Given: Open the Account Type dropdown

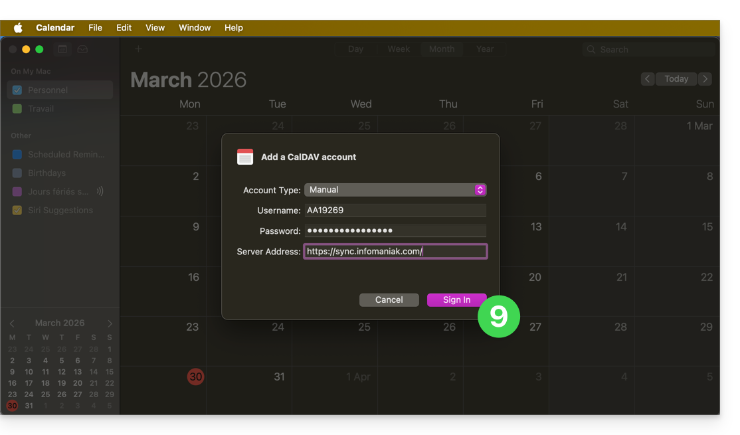Looking at the screenshot, I should coord(395,190).
